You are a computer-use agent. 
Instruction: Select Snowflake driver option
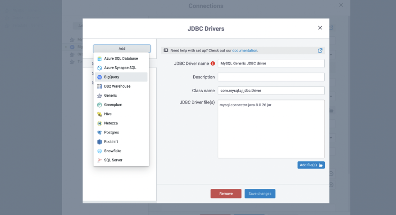pos(121,151)
